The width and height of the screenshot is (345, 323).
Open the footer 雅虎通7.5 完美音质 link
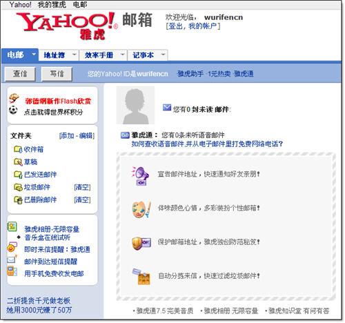coord(165,311)
